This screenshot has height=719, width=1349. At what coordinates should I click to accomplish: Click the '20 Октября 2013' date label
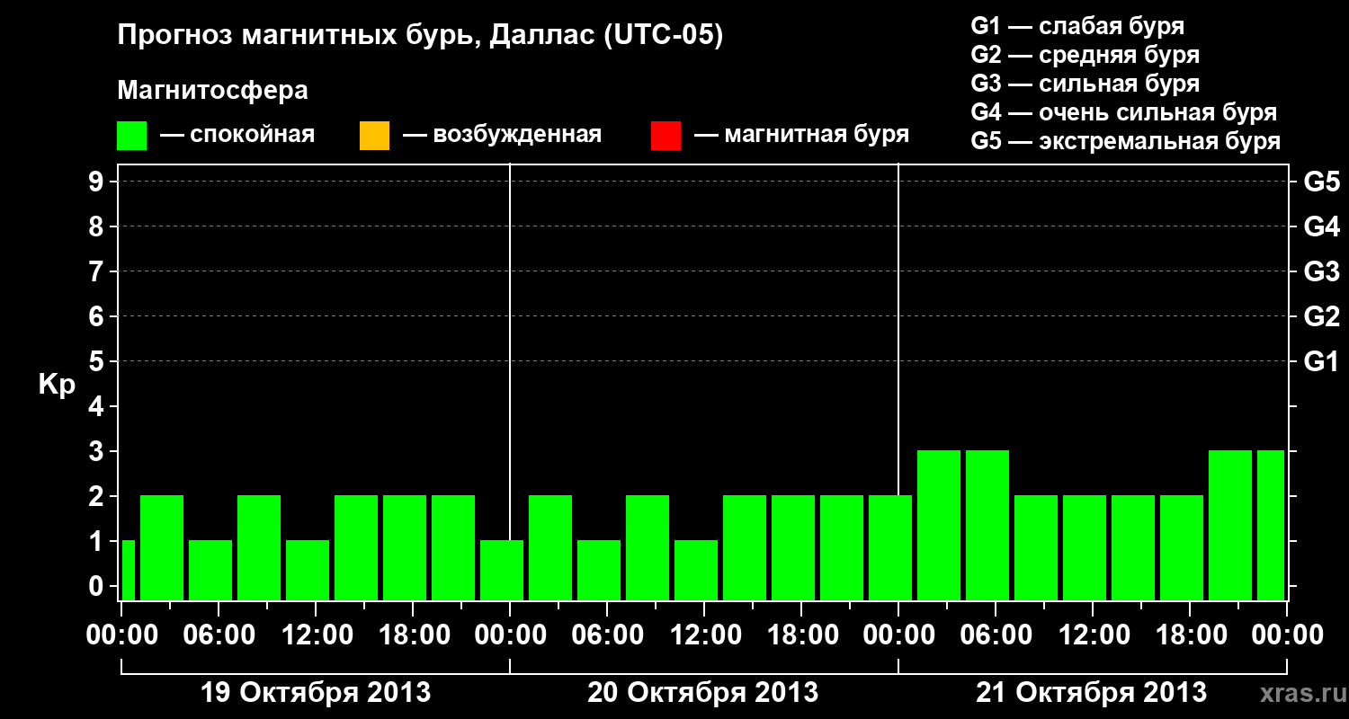pyautogui.click(x=703, y=693)
